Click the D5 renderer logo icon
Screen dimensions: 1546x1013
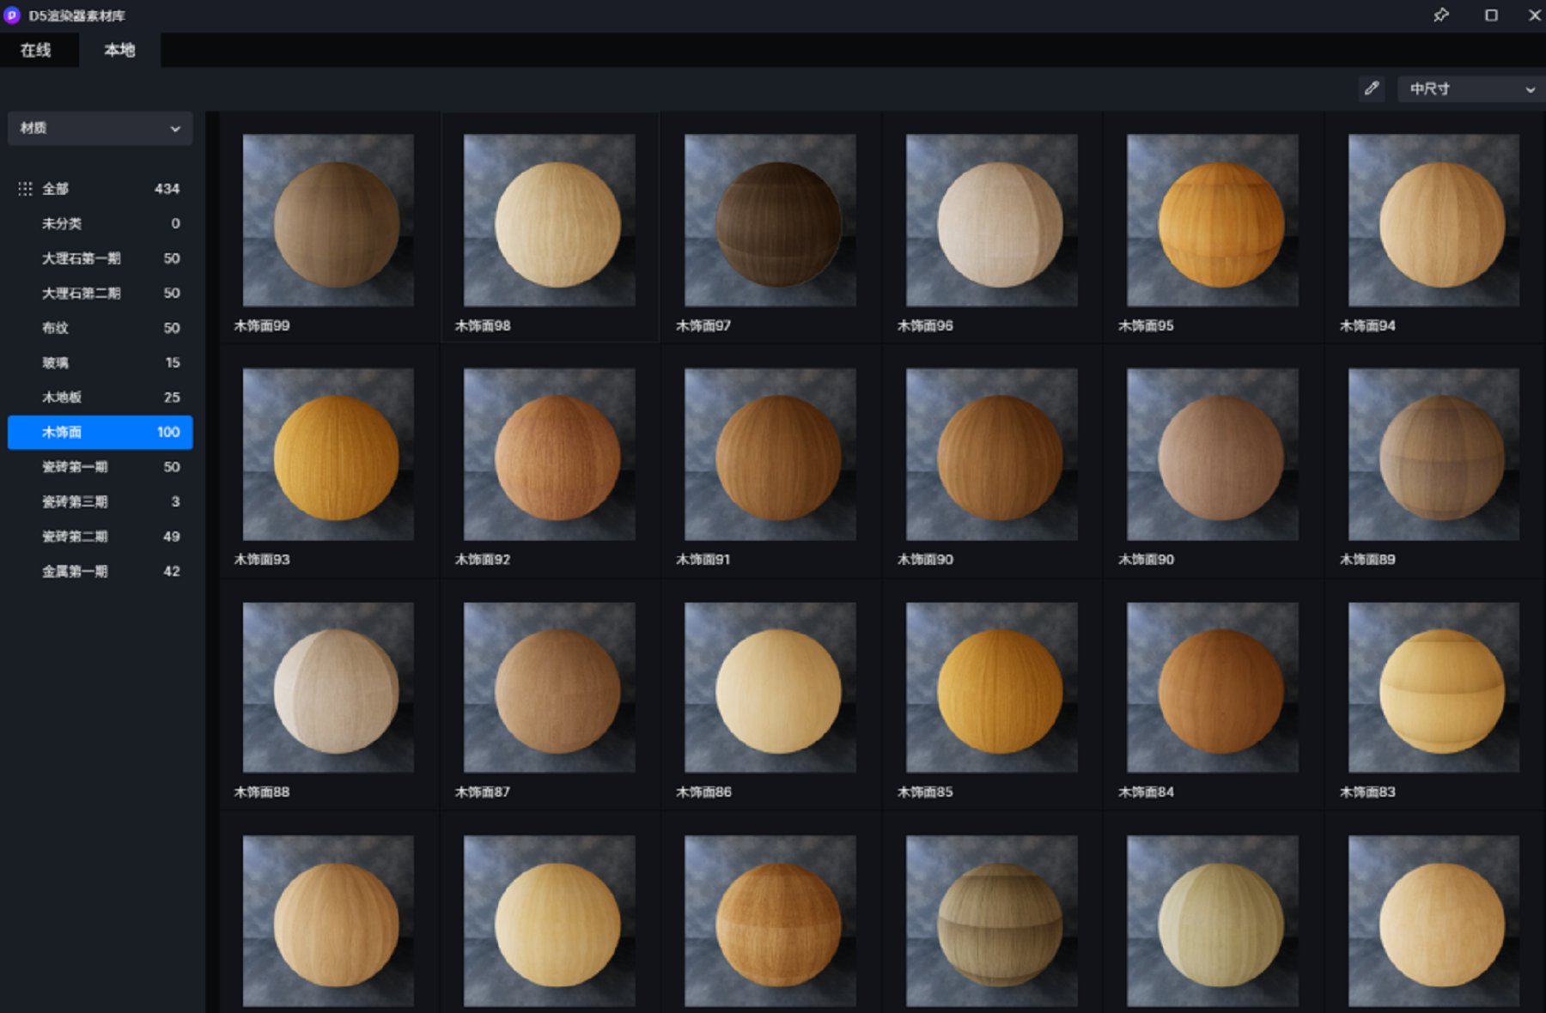tap(12, 15)
